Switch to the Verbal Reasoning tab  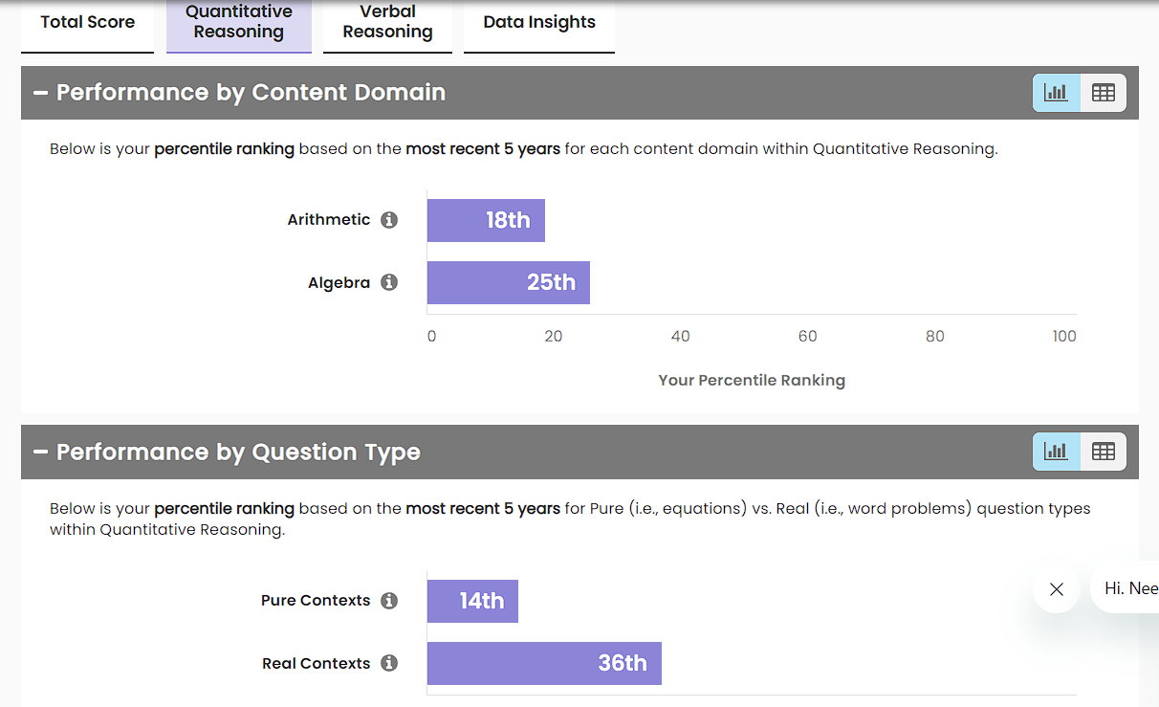pos(387,22)
